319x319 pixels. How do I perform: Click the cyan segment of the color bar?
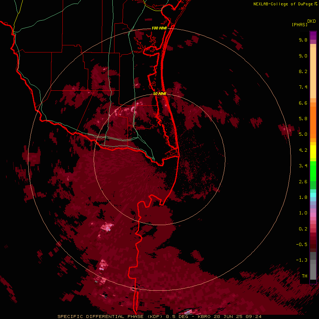click(x=313, y=195)
